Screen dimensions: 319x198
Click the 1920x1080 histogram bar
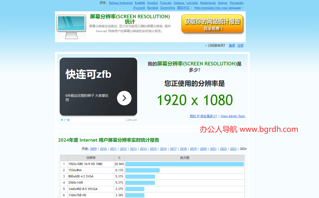pos(184,164)
